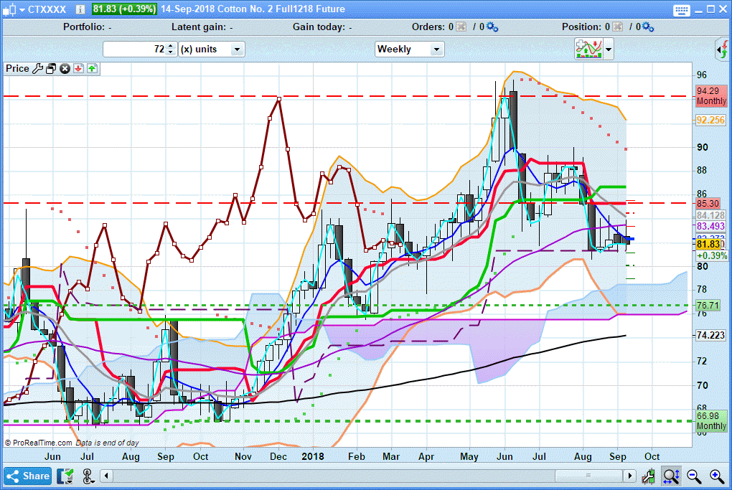
Task: Click the 66.98 Monthly price label
Action: click(711, 421)
